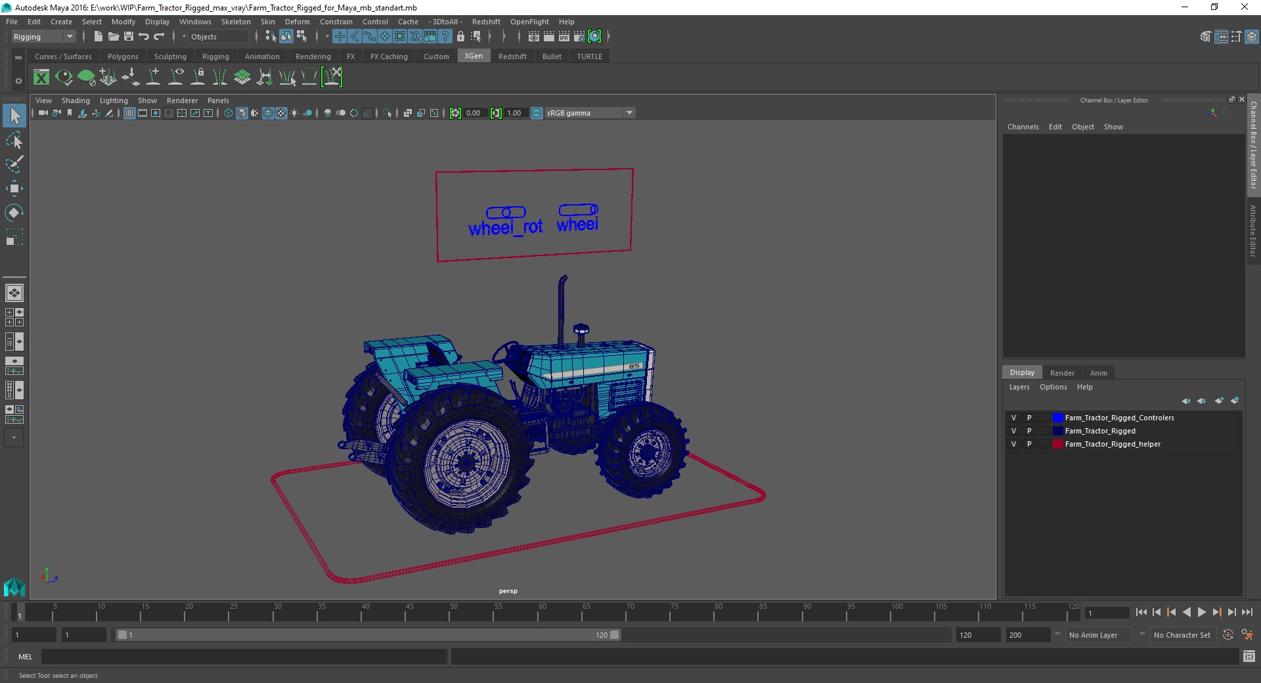Open the Skeleton menu

[x=236, y=22]
